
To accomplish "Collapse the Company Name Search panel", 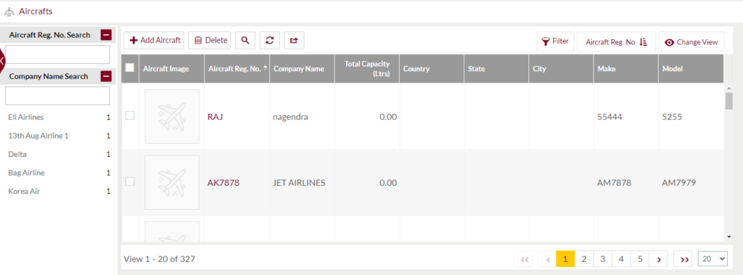I will [x=106, y=76].
